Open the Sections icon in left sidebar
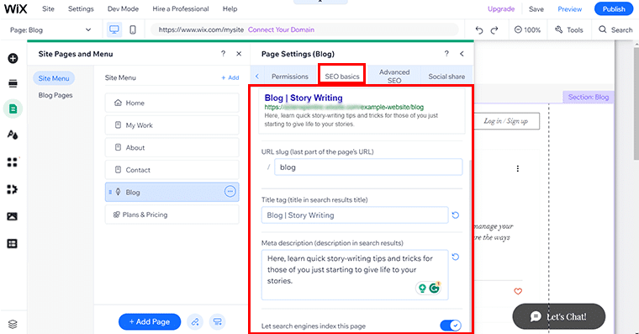 click(x=13, y=83)
